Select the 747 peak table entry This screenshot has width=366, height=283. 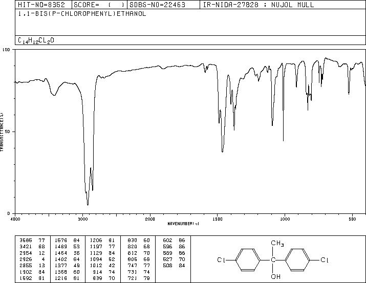tap(139, 266)
